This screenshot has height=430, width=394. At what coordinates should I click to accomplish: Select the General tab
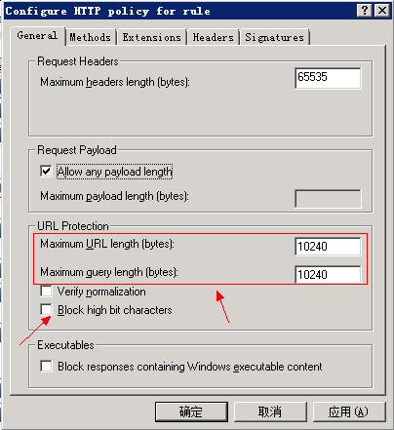point(37,35)
